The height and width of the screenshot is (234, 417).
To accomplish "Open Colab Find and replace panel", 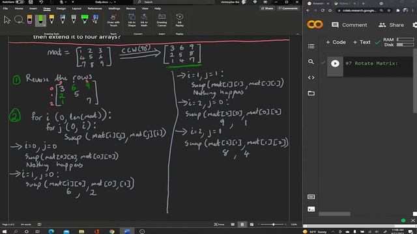I will tap(311, 62).
